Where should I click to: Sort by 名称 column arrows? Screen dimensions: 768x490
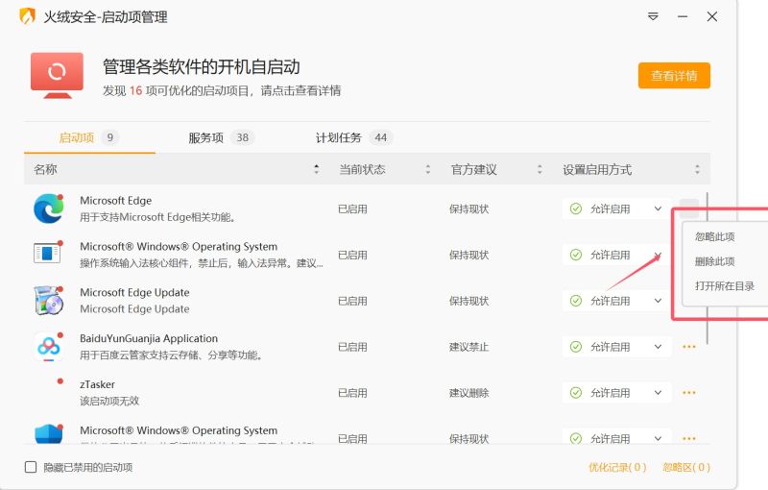pos(317,169)
